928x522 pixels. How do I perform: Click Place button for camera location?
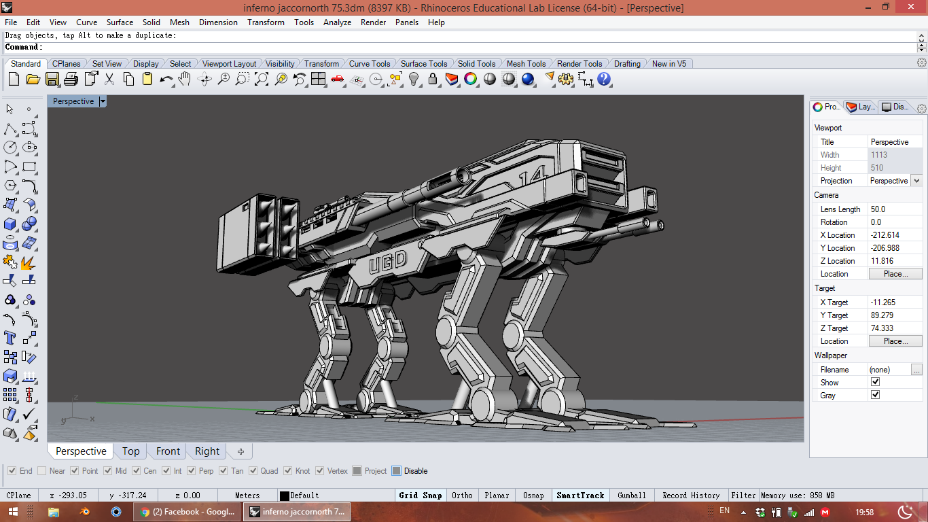click(895, 274)
